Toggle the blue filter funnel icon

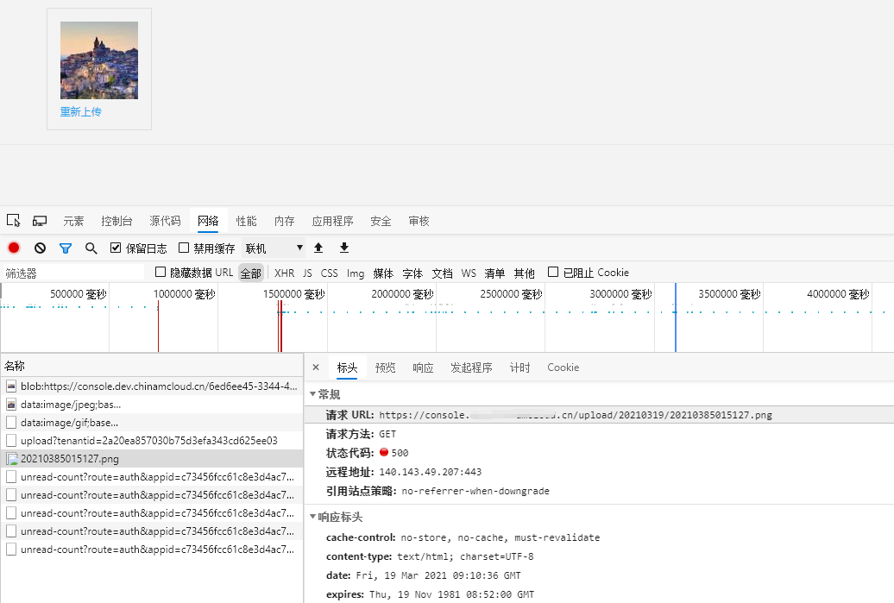click(x=66, y=248)
